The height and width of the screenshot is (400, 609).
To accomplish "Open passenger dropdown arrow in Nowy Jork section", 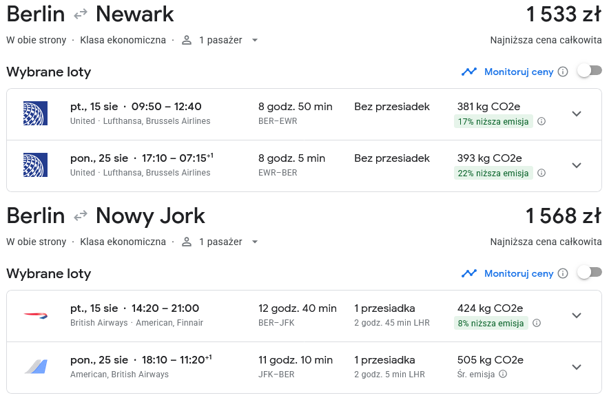I will (255, 242).
